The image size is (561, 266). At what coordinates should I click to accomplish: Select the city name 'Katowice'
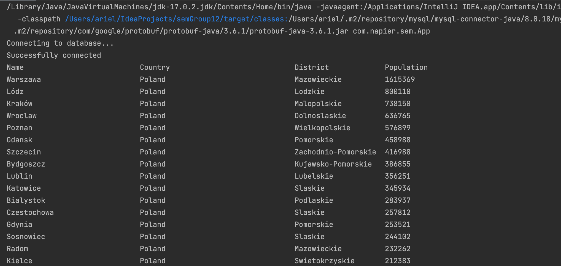click(24, 188)
